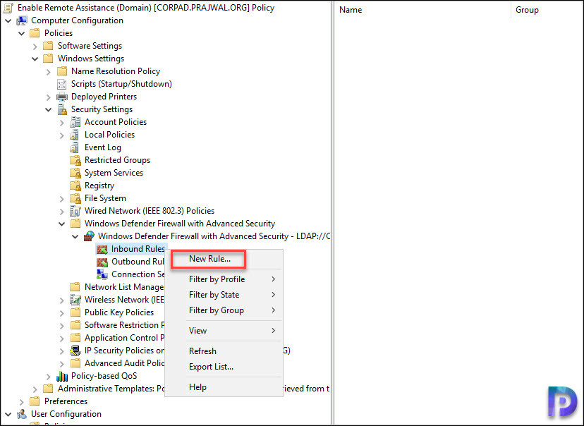This screenshot has height=426, width=584.
Task: Choose Refresh from the context menu
Action: pos(224,351)
